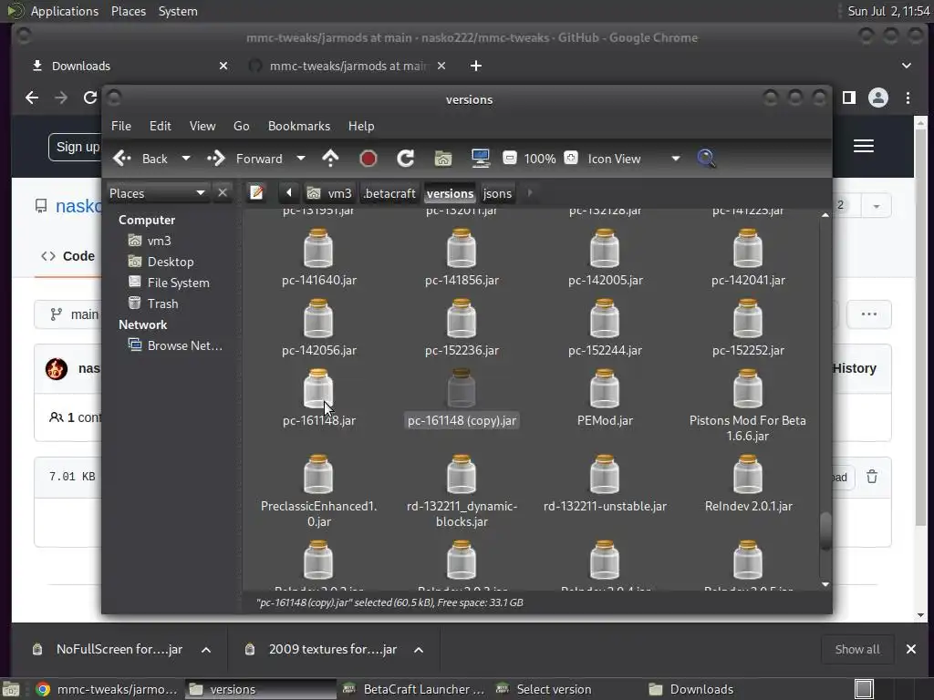Image resolution: width=934 pixels, height=700 pixels.
Task: Click Show all downloads in Chrome
Action: [856, 649]
